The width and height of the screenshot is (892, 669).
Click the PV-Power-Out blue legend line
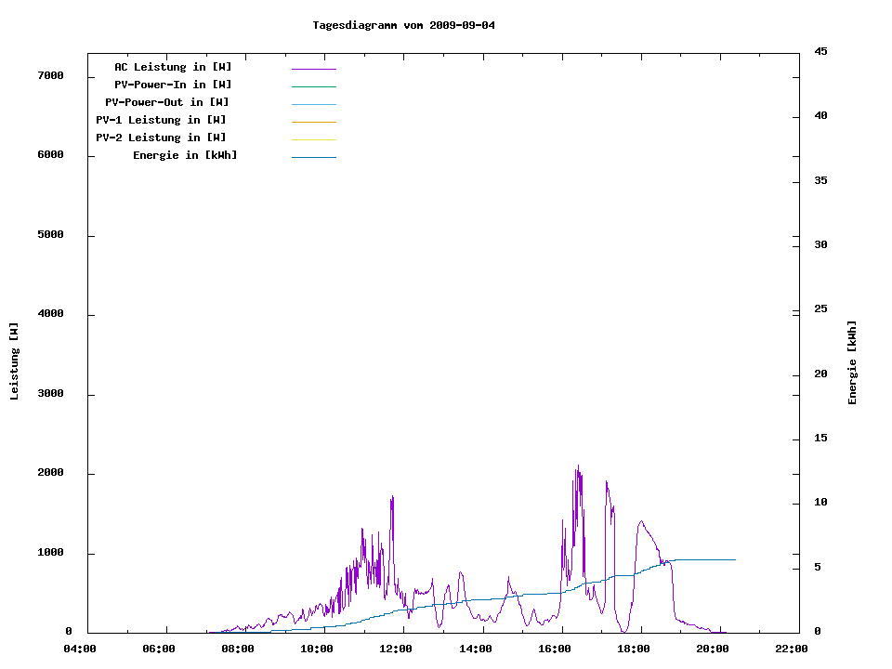313,104
